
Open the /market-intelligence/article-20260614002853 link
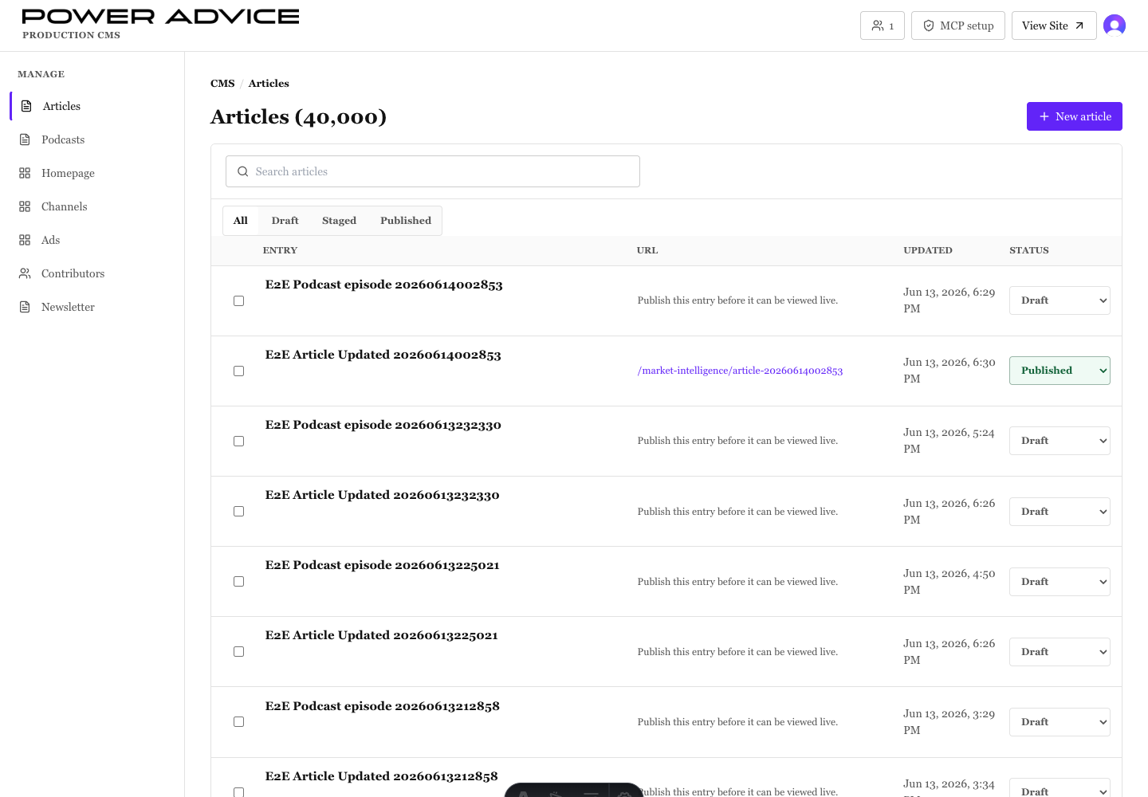click(x=740, y=371)
